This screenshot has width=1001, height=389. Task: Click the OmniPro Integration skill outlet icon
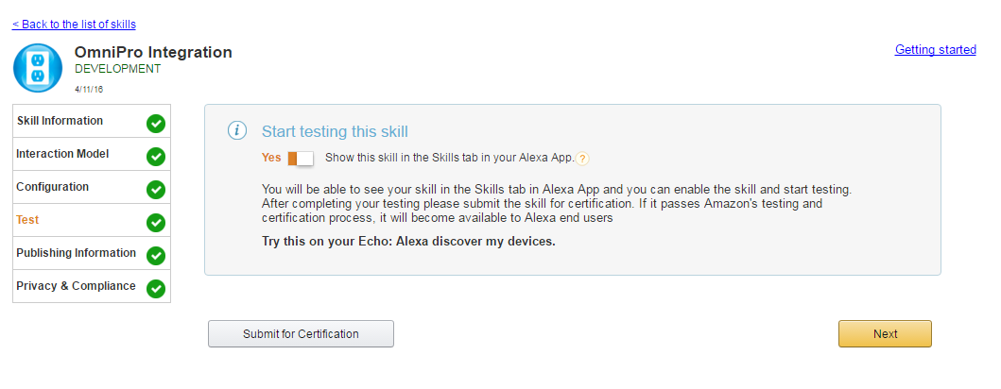(x=38, y=68)
